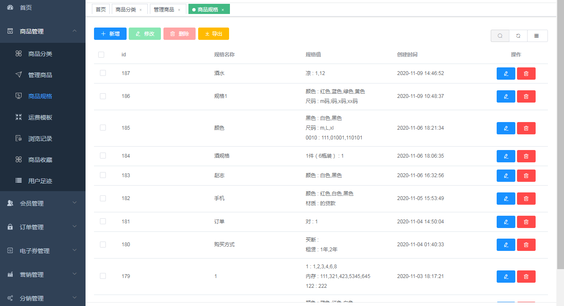Screen dimensions: 564x306
Task: Close the 商品分类 tab
Action: point(141,10)
